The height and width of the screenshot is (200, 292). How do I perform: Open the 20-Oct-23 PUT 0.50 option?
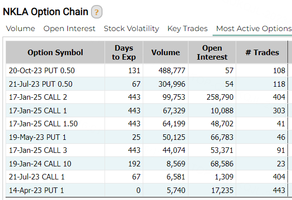coord(42,71)
